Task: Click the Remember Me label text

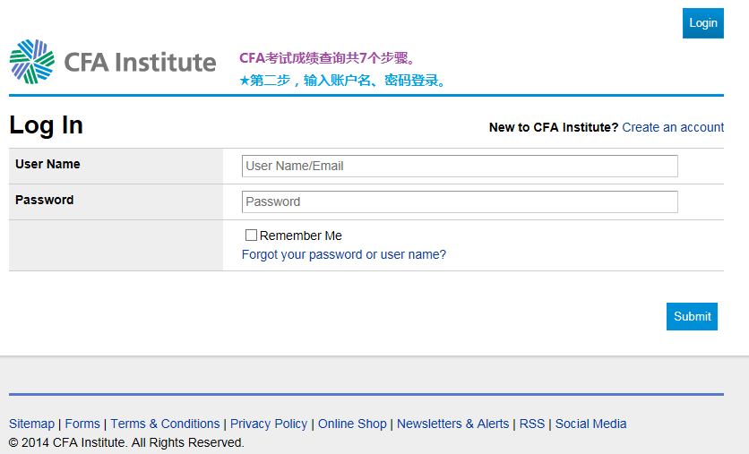Action: (x=301, y=236)
